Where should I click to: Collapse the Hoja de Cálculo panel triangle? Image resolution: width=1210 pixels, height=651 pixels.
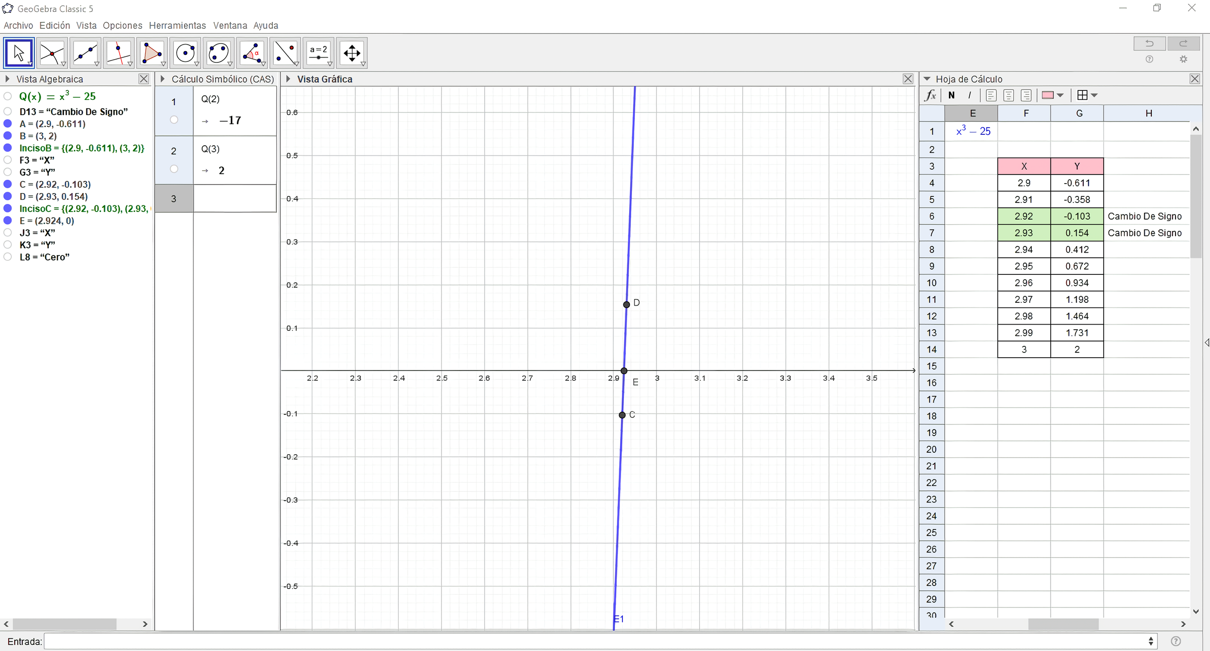pyautogui.click(x=927, y=79)
